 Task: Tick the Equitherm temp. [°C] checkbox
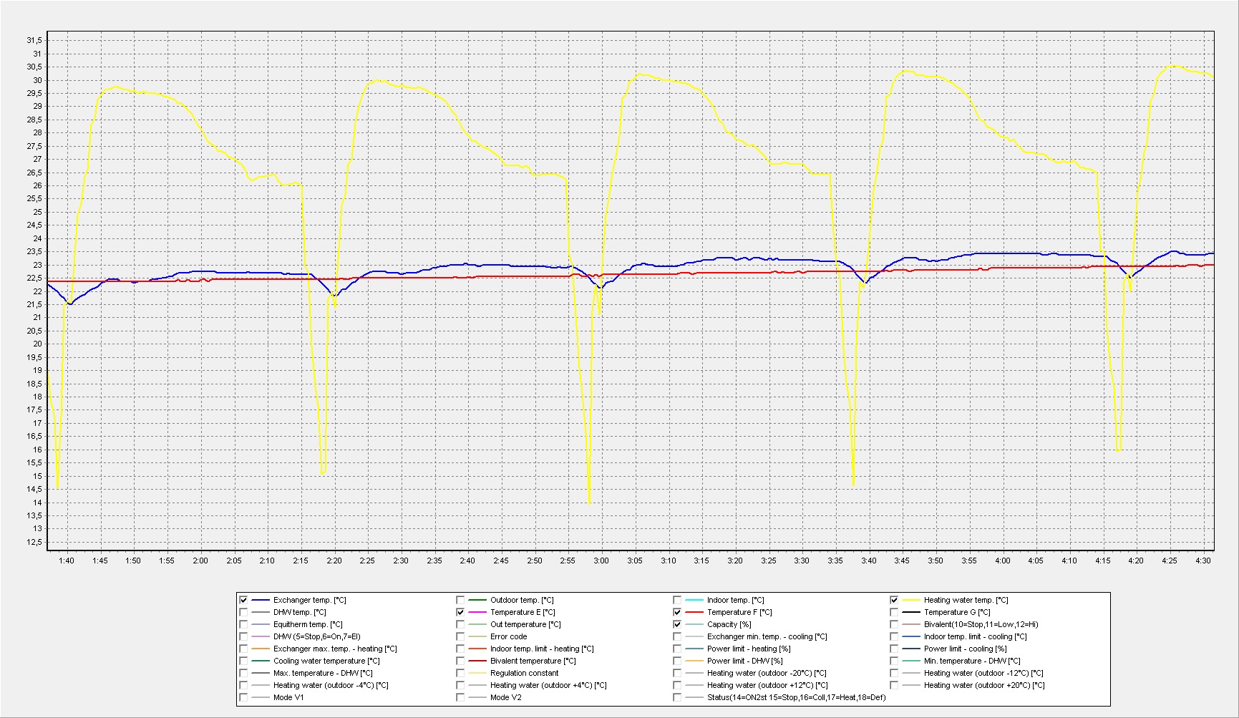[x=243, y=624]
